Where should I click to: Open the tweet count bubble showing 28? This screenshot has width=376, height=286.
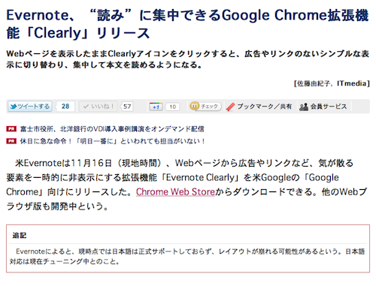65,107
